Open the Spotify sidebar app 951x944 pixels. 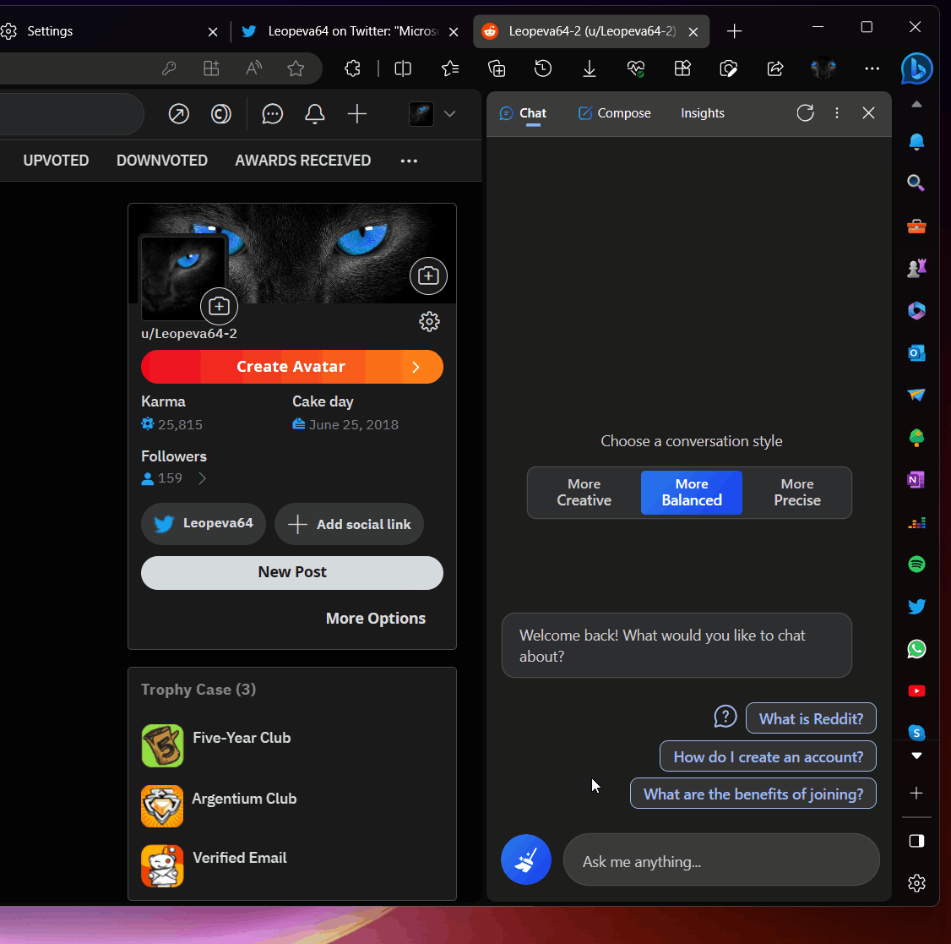(x=916, y=564)
